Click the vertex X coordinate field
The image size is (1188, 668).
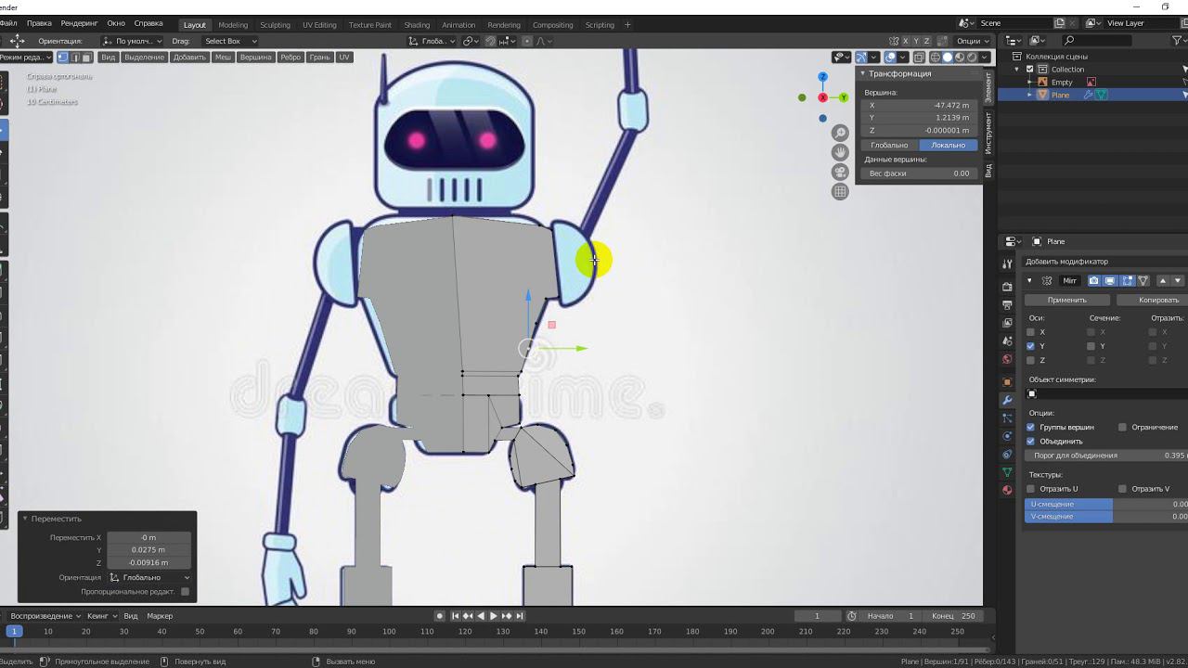919,106
